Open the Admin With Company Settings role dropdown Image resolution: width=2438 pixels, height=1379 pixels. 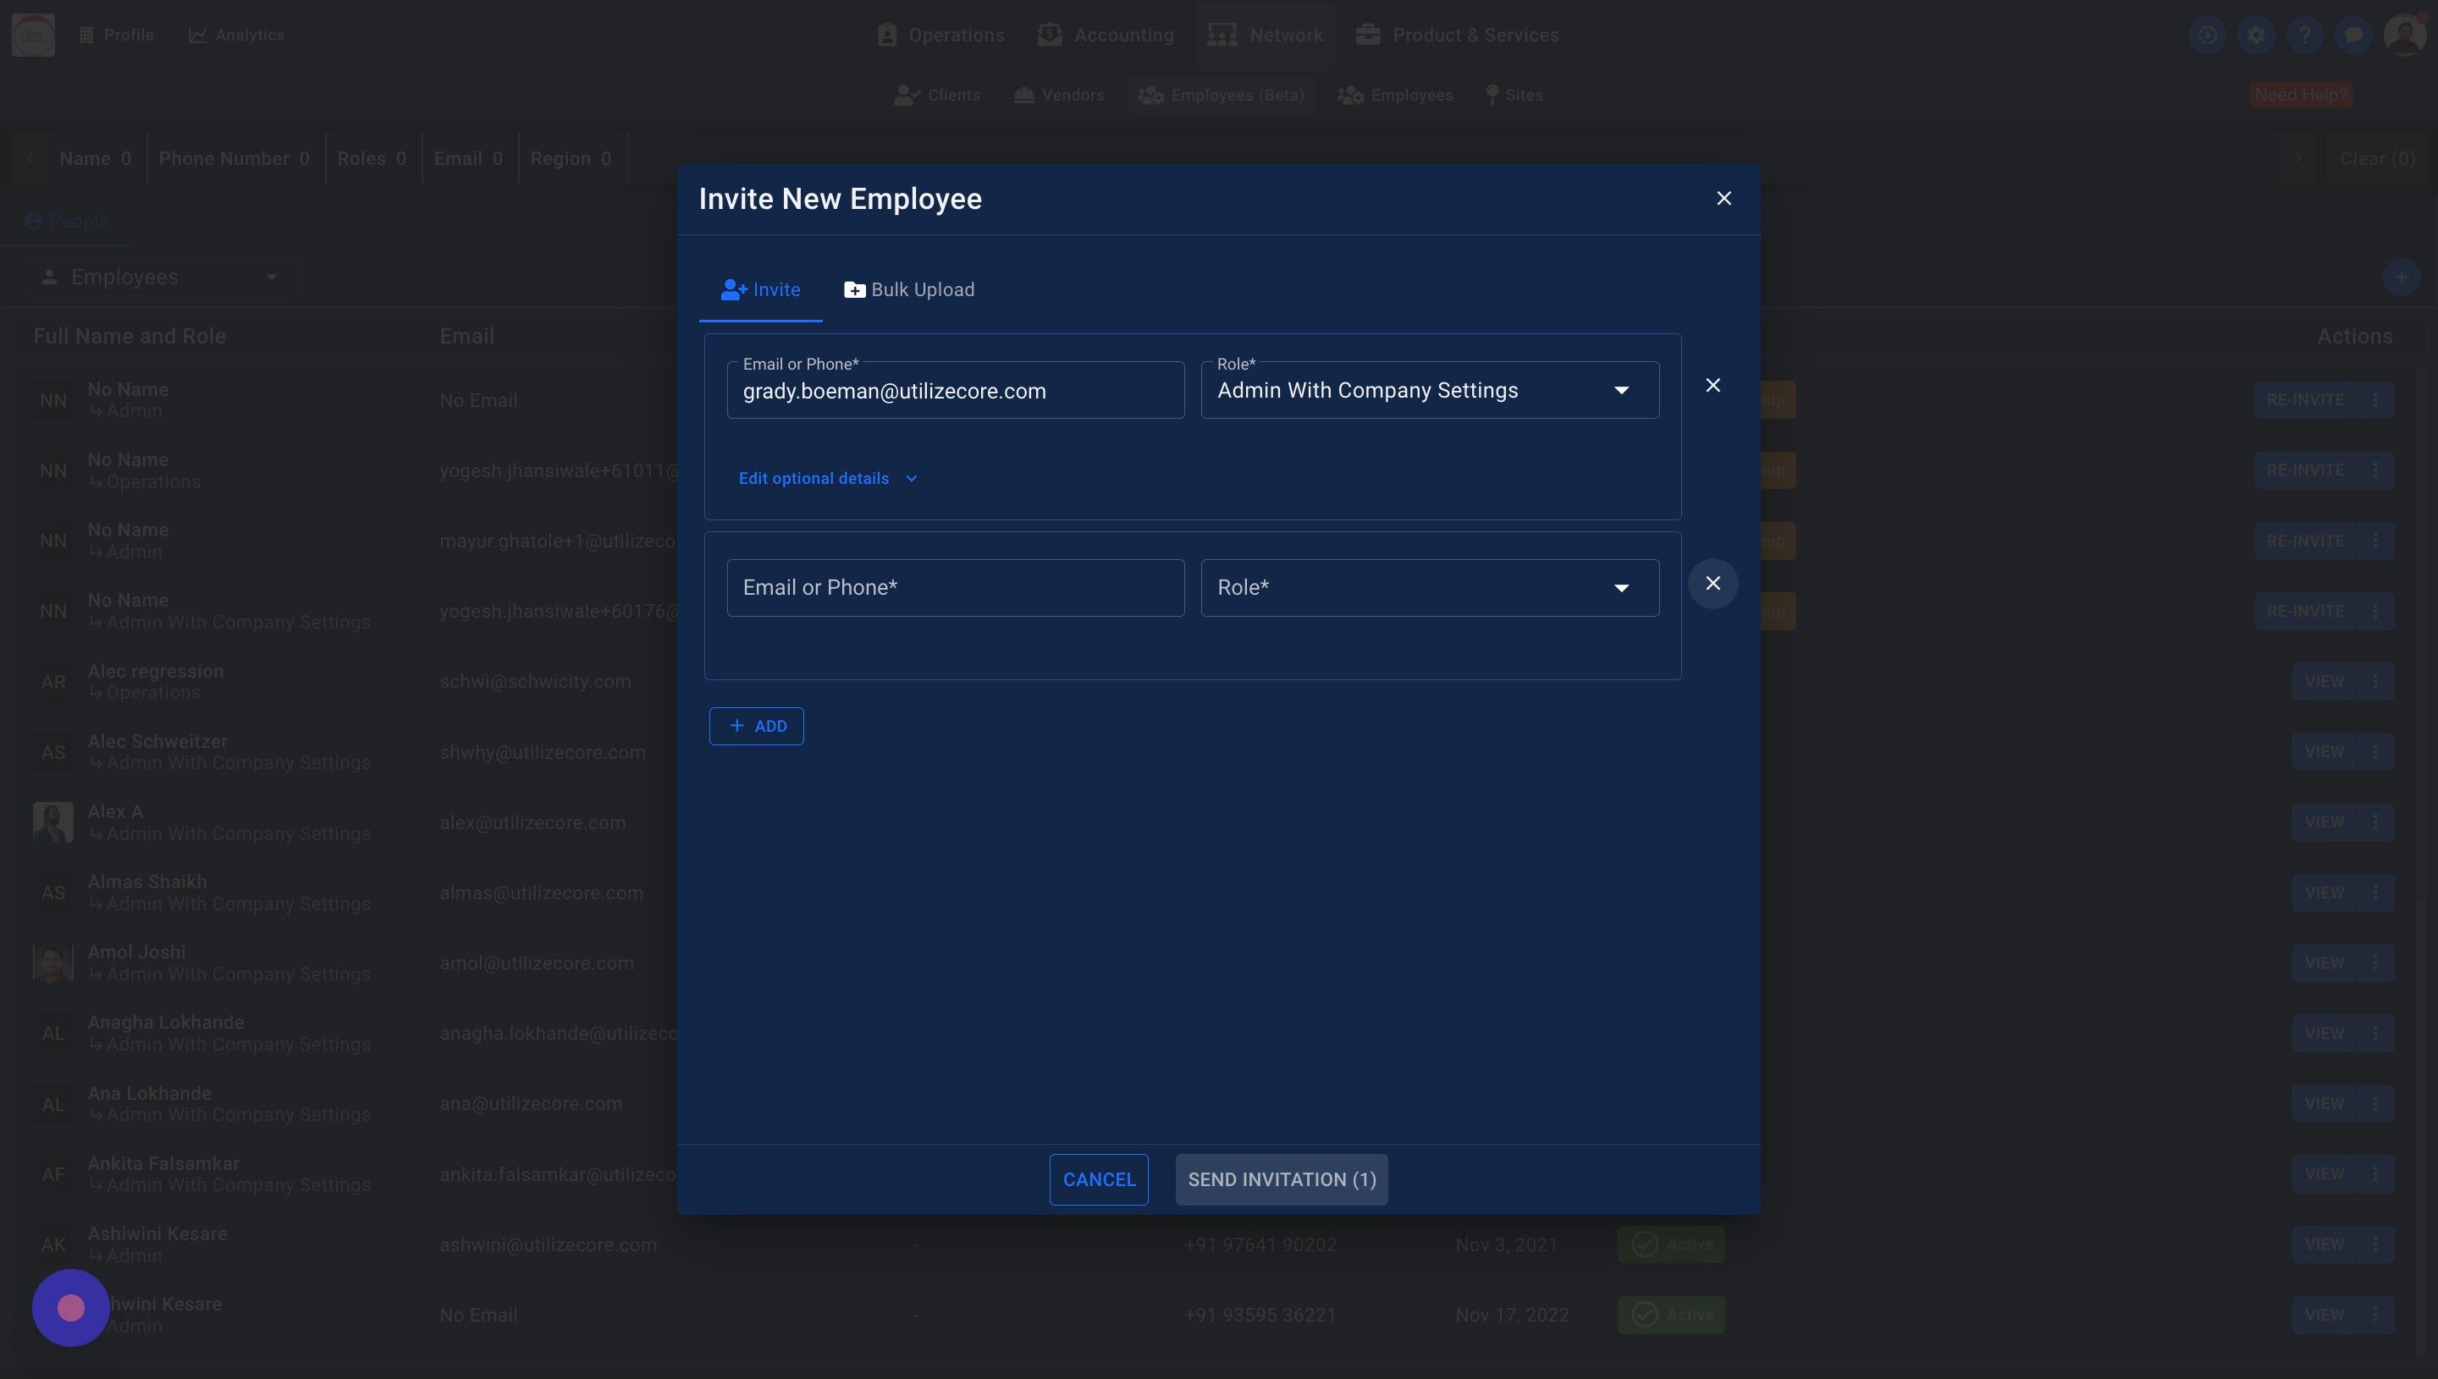pyautogui.click(x=1429, y=390)
